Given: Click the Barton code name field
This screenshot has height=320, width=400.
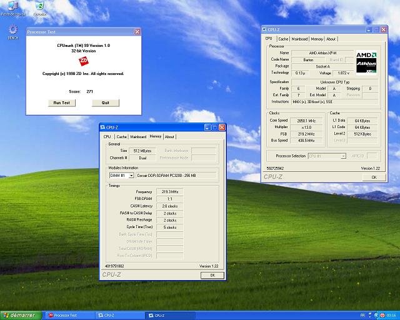Looking at the screenshot, I should tap(308, 60).
